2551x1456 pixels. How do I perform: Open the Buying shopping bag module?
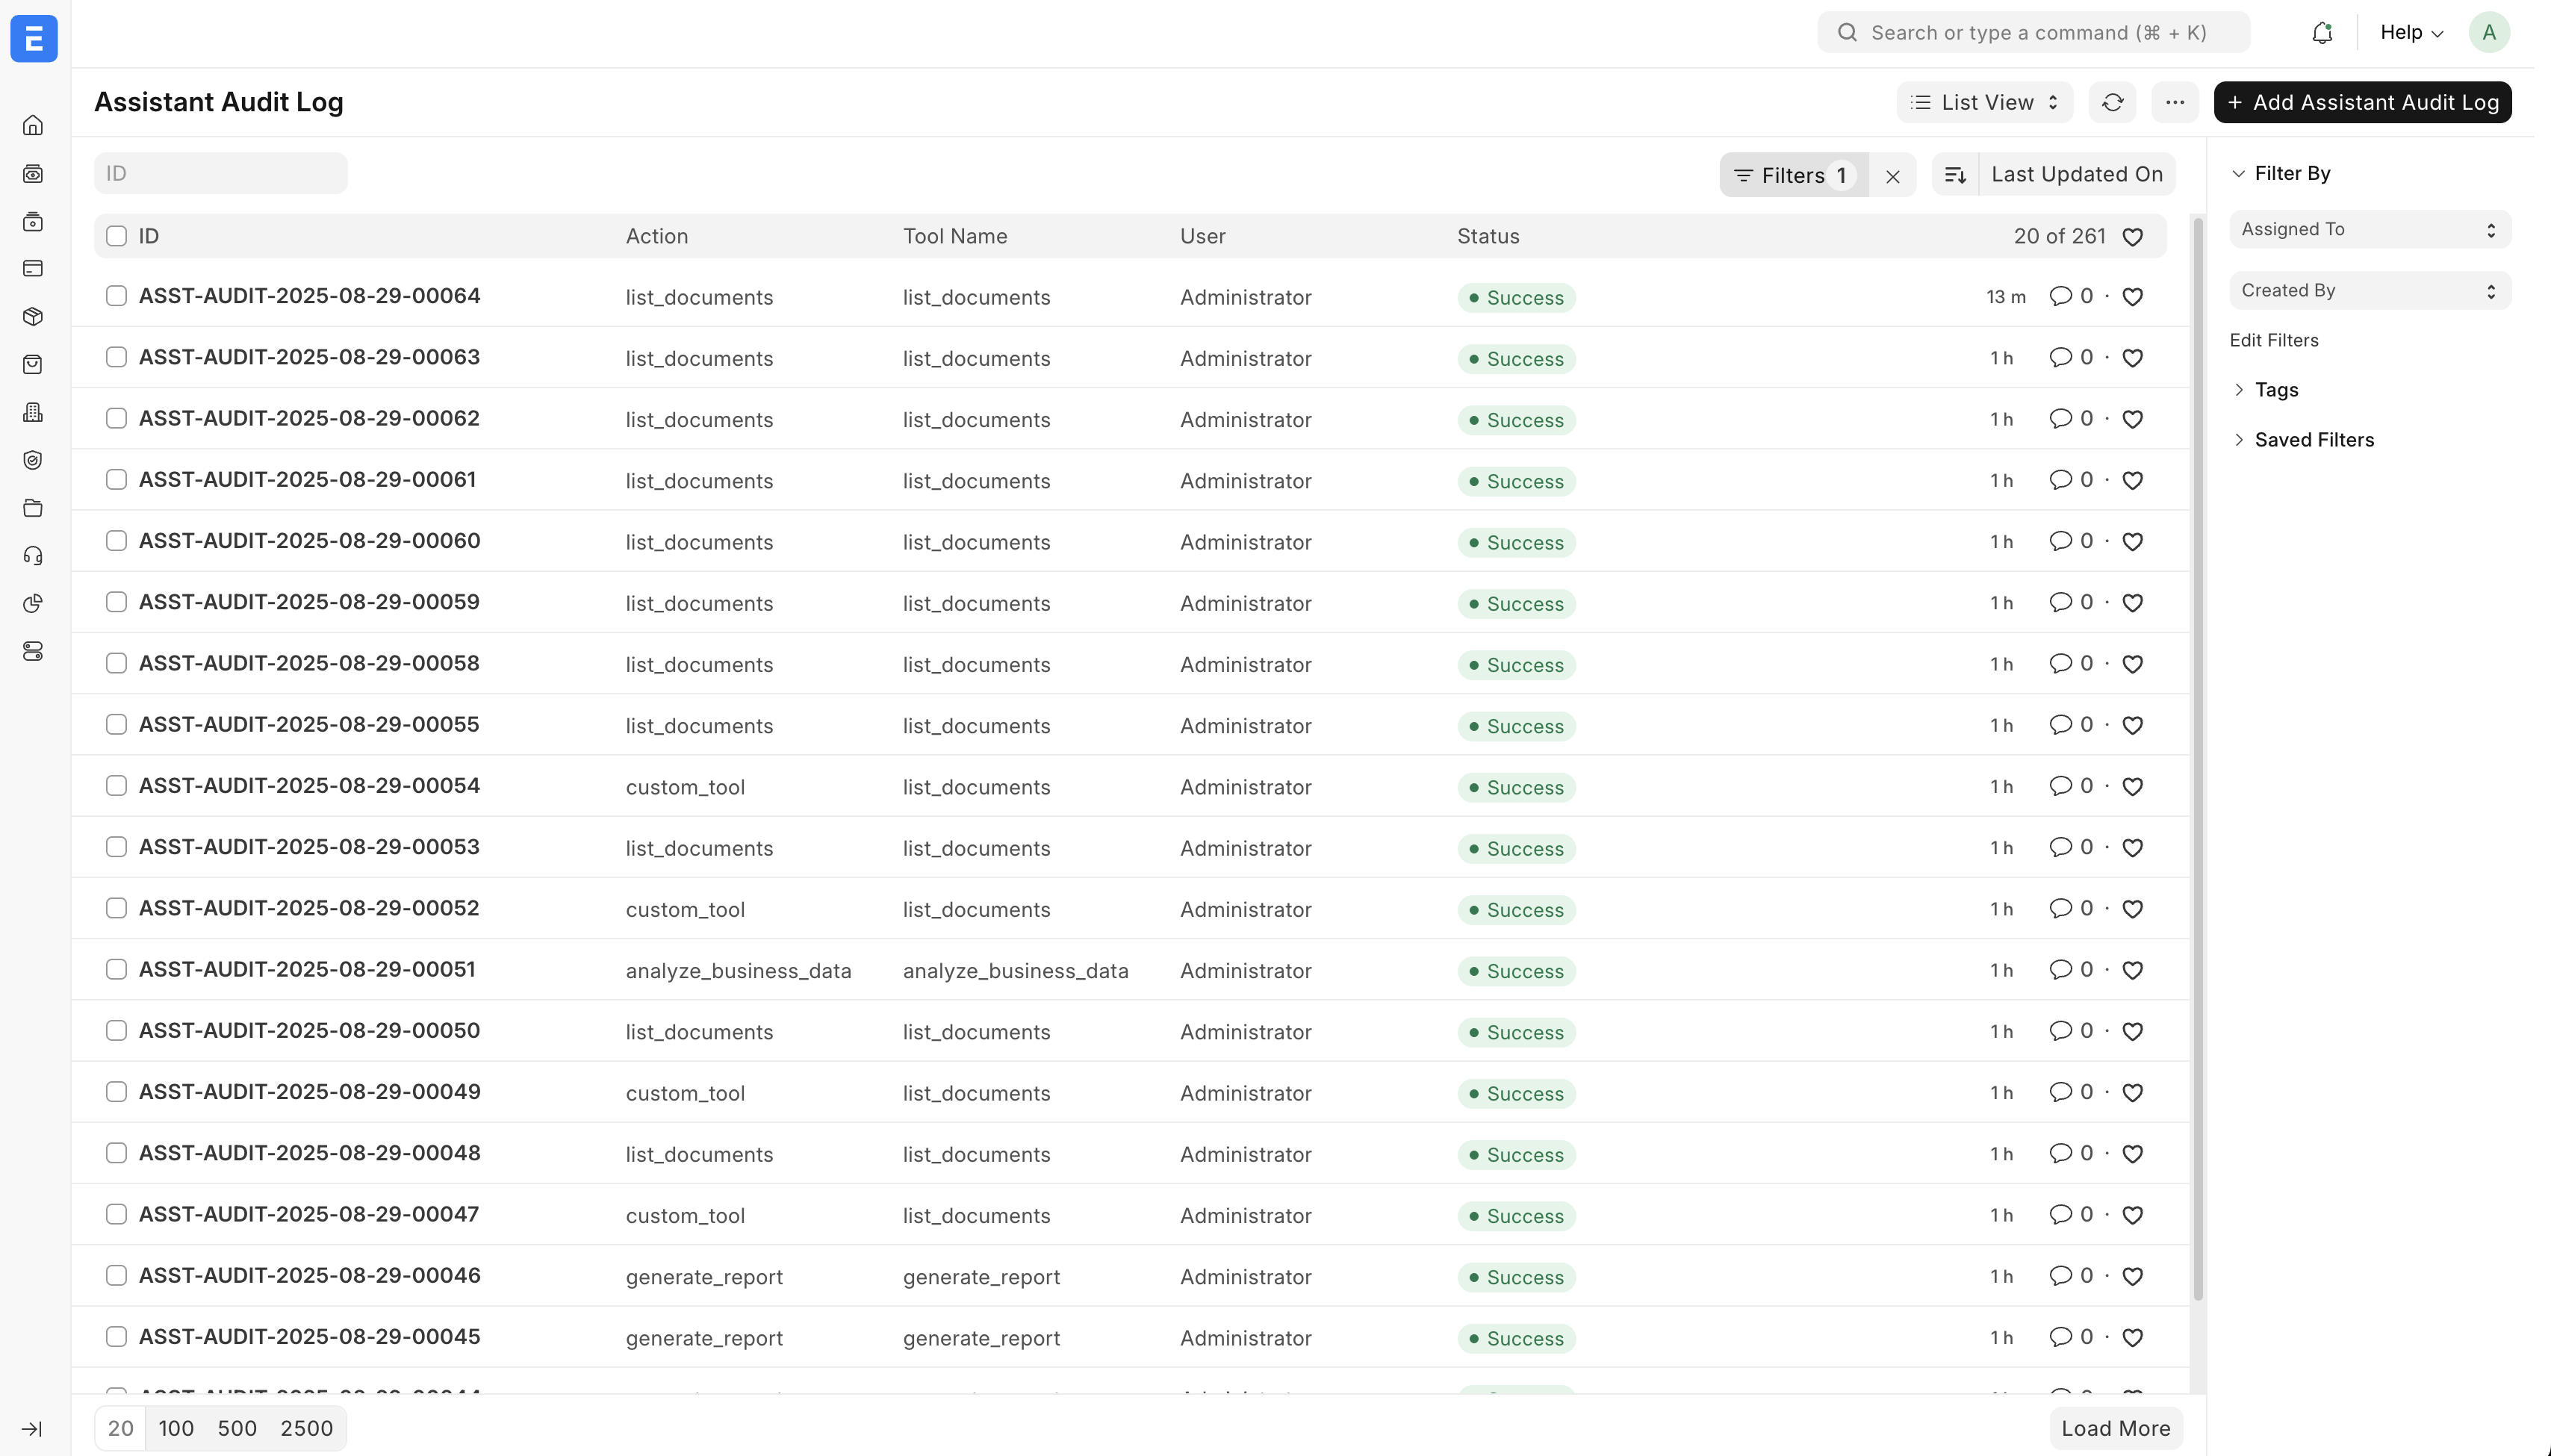click(x=34, y=364)
